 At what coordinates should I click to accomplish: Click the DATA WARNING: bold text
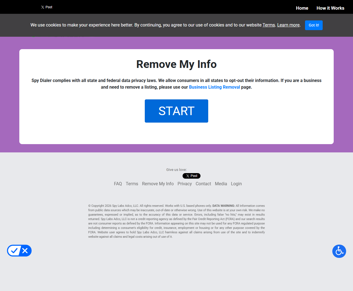coord(223,206)
